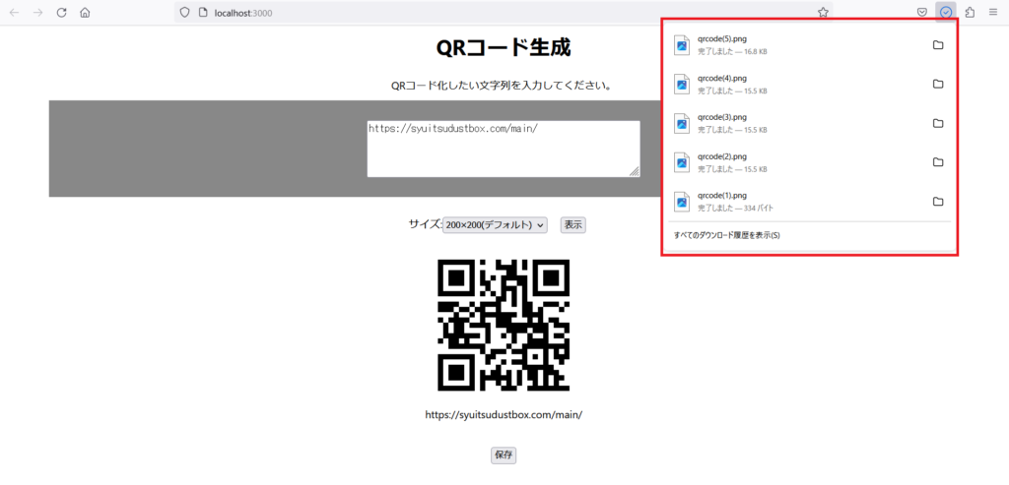Open the browser hamburger menu
Image resolution: width=1009 pixels, height=485 pixels.
(993, 12)
